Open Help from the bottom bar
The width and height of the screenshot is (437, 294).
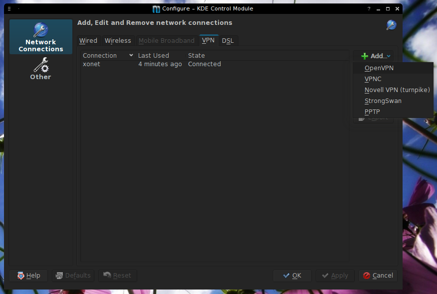click(x=28, y=276)
